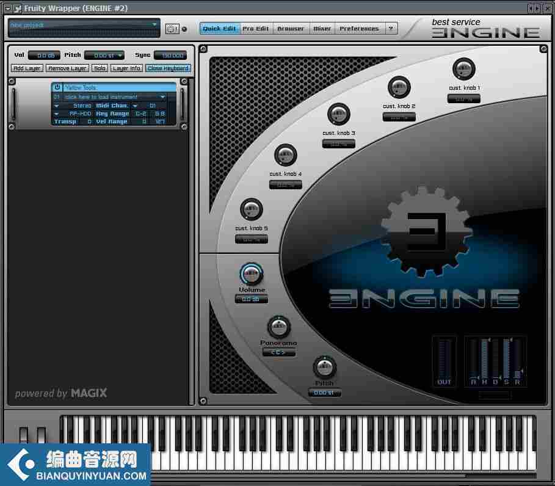Click the Panorama <C> value box

click(278, 352)
